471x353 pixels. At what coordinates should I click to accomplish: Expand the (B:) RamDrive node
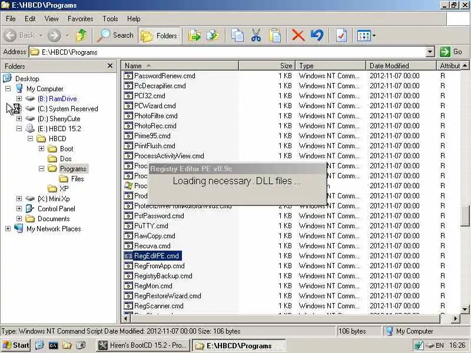[19, 98]
